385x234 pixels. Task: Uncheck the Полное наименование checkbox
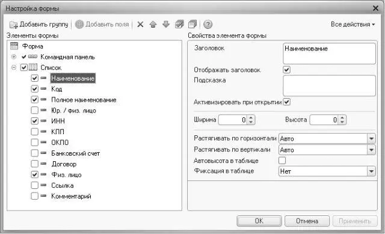tap(35, 99)
